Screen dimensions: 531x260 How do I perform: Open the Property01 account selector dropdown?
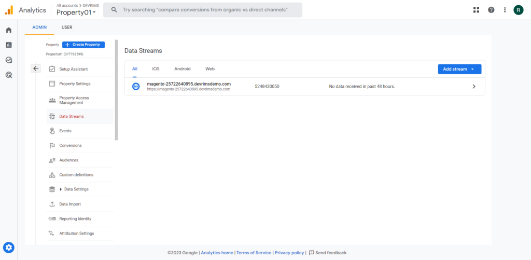click(76, 12)
